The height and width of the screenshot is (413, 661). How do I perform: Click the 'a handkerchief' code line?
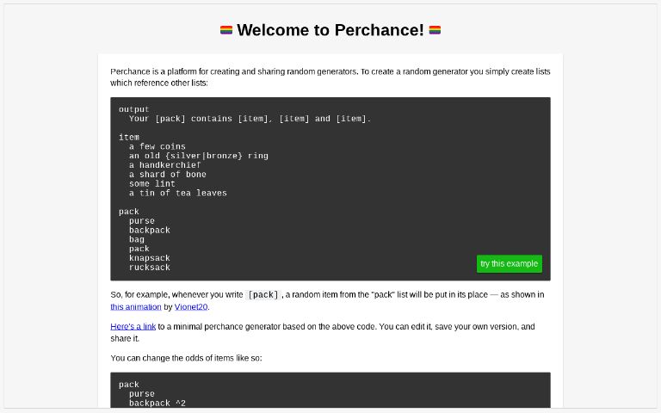[x=165, y=165]
